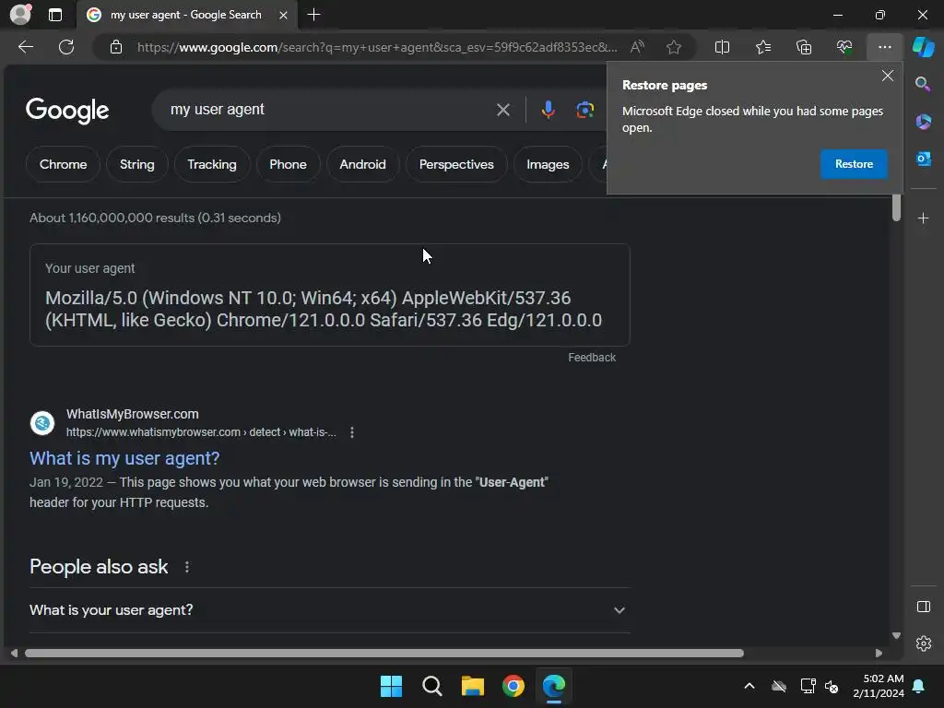Start Read aloud from the address bar
The image size is (944, 708).
click(x=637, y=47)
